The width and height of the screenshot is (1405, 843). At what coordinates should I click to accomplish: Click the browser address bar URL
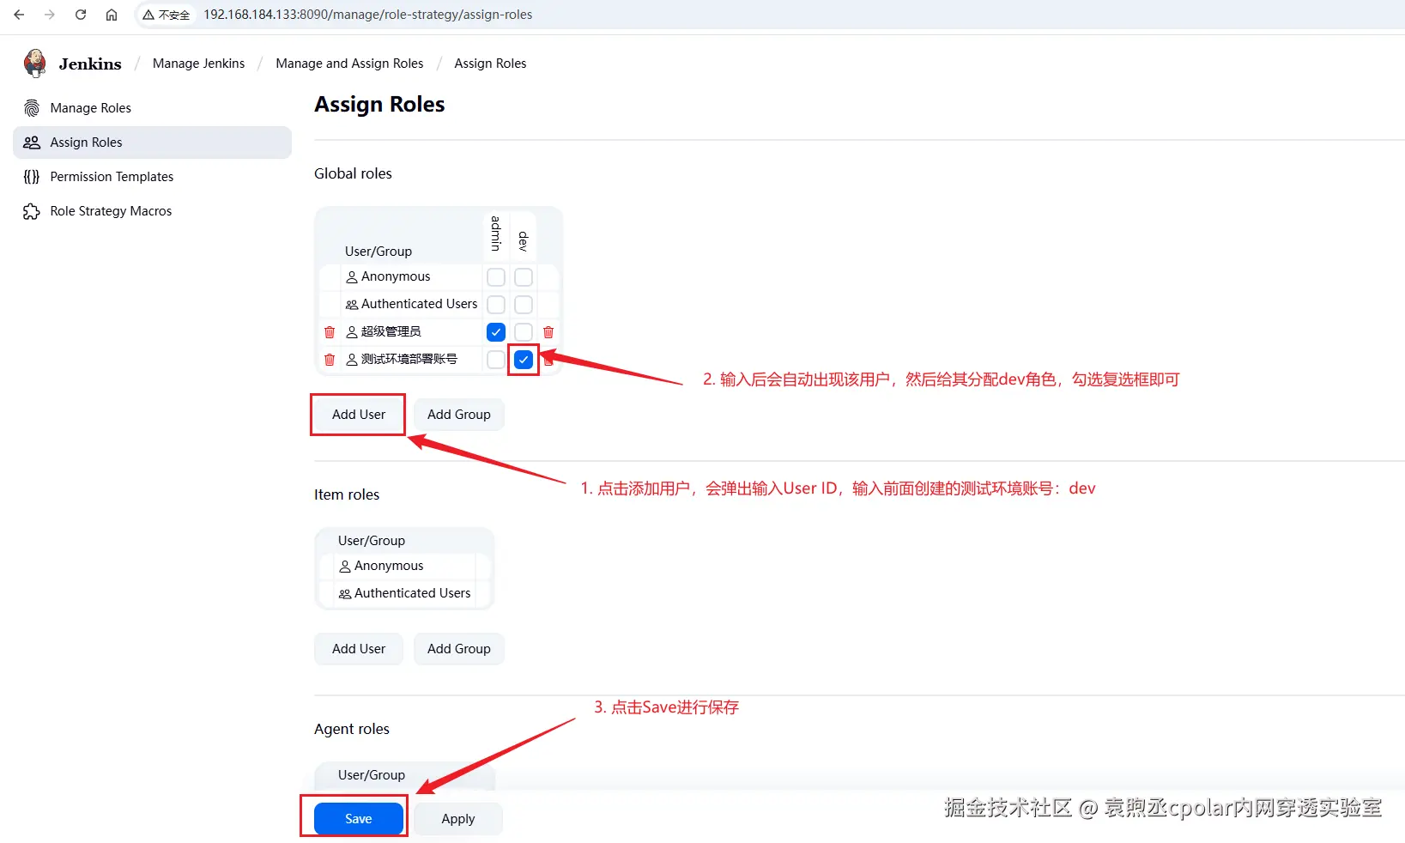click(x=367, y=15)
